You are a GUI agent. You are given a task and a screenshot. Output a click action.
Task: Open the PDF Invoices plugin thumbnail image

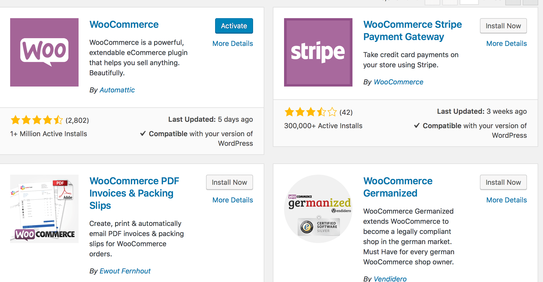click(44, 209)
